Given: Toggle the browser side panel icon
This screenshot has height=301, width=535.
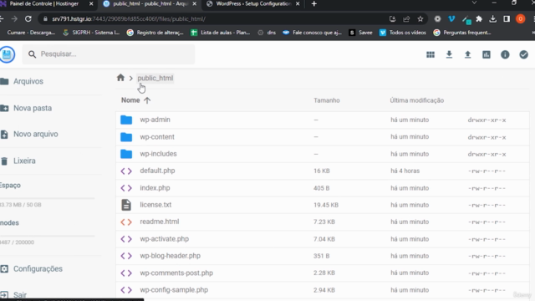Looking at the screenshot, I should tap(507, 19).
